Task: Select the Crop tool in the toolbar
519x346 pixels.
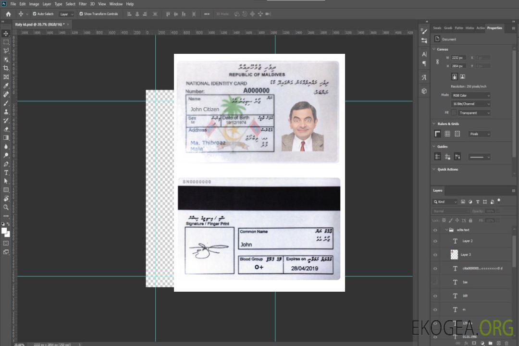Action: (6, 68)
